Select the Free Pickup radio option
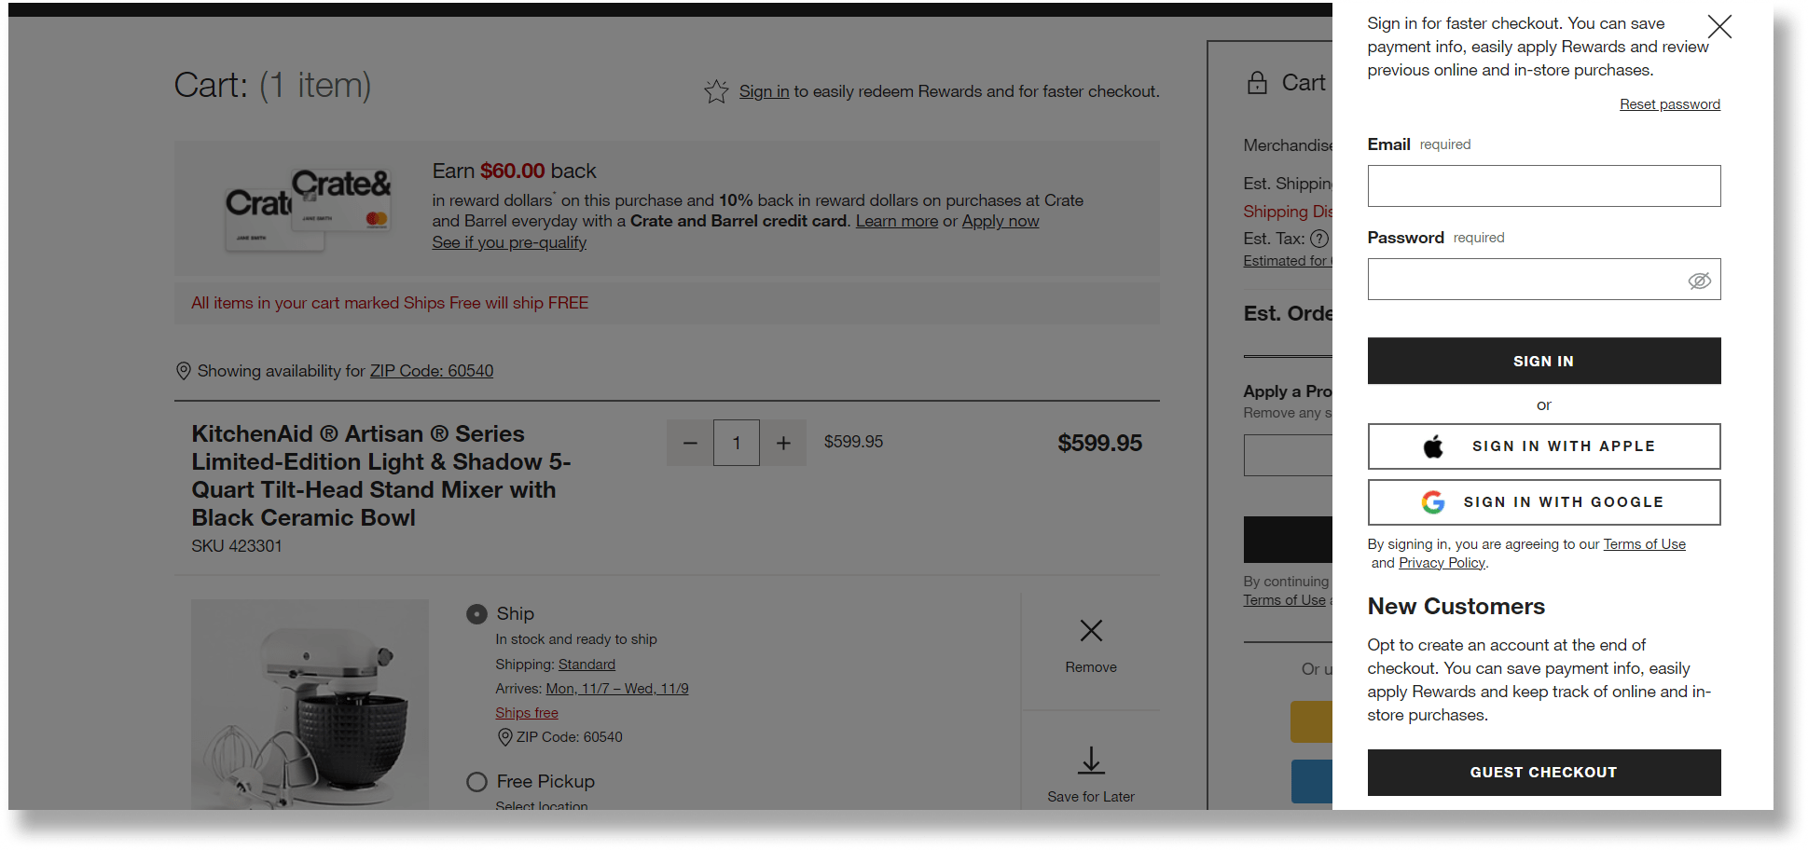This screenshot has width=1808, height=850. (476, 782)
